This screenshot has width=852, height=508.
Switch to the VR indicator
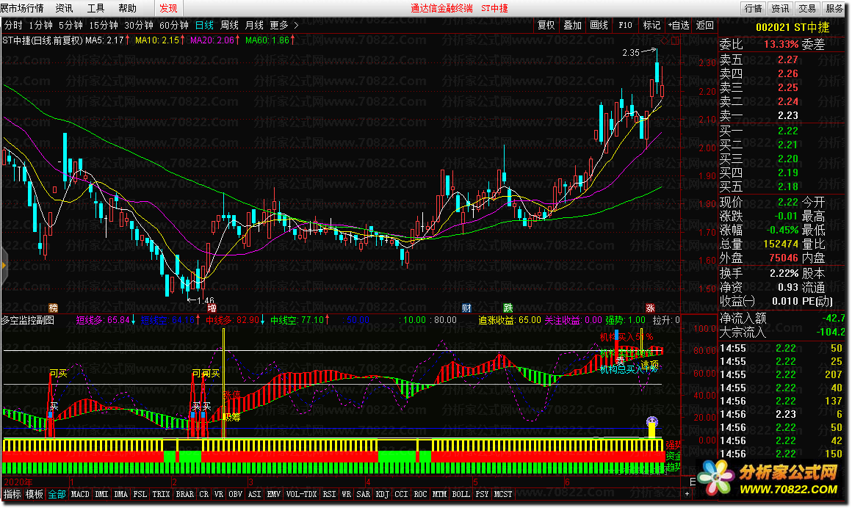click(x=218, y=494)
